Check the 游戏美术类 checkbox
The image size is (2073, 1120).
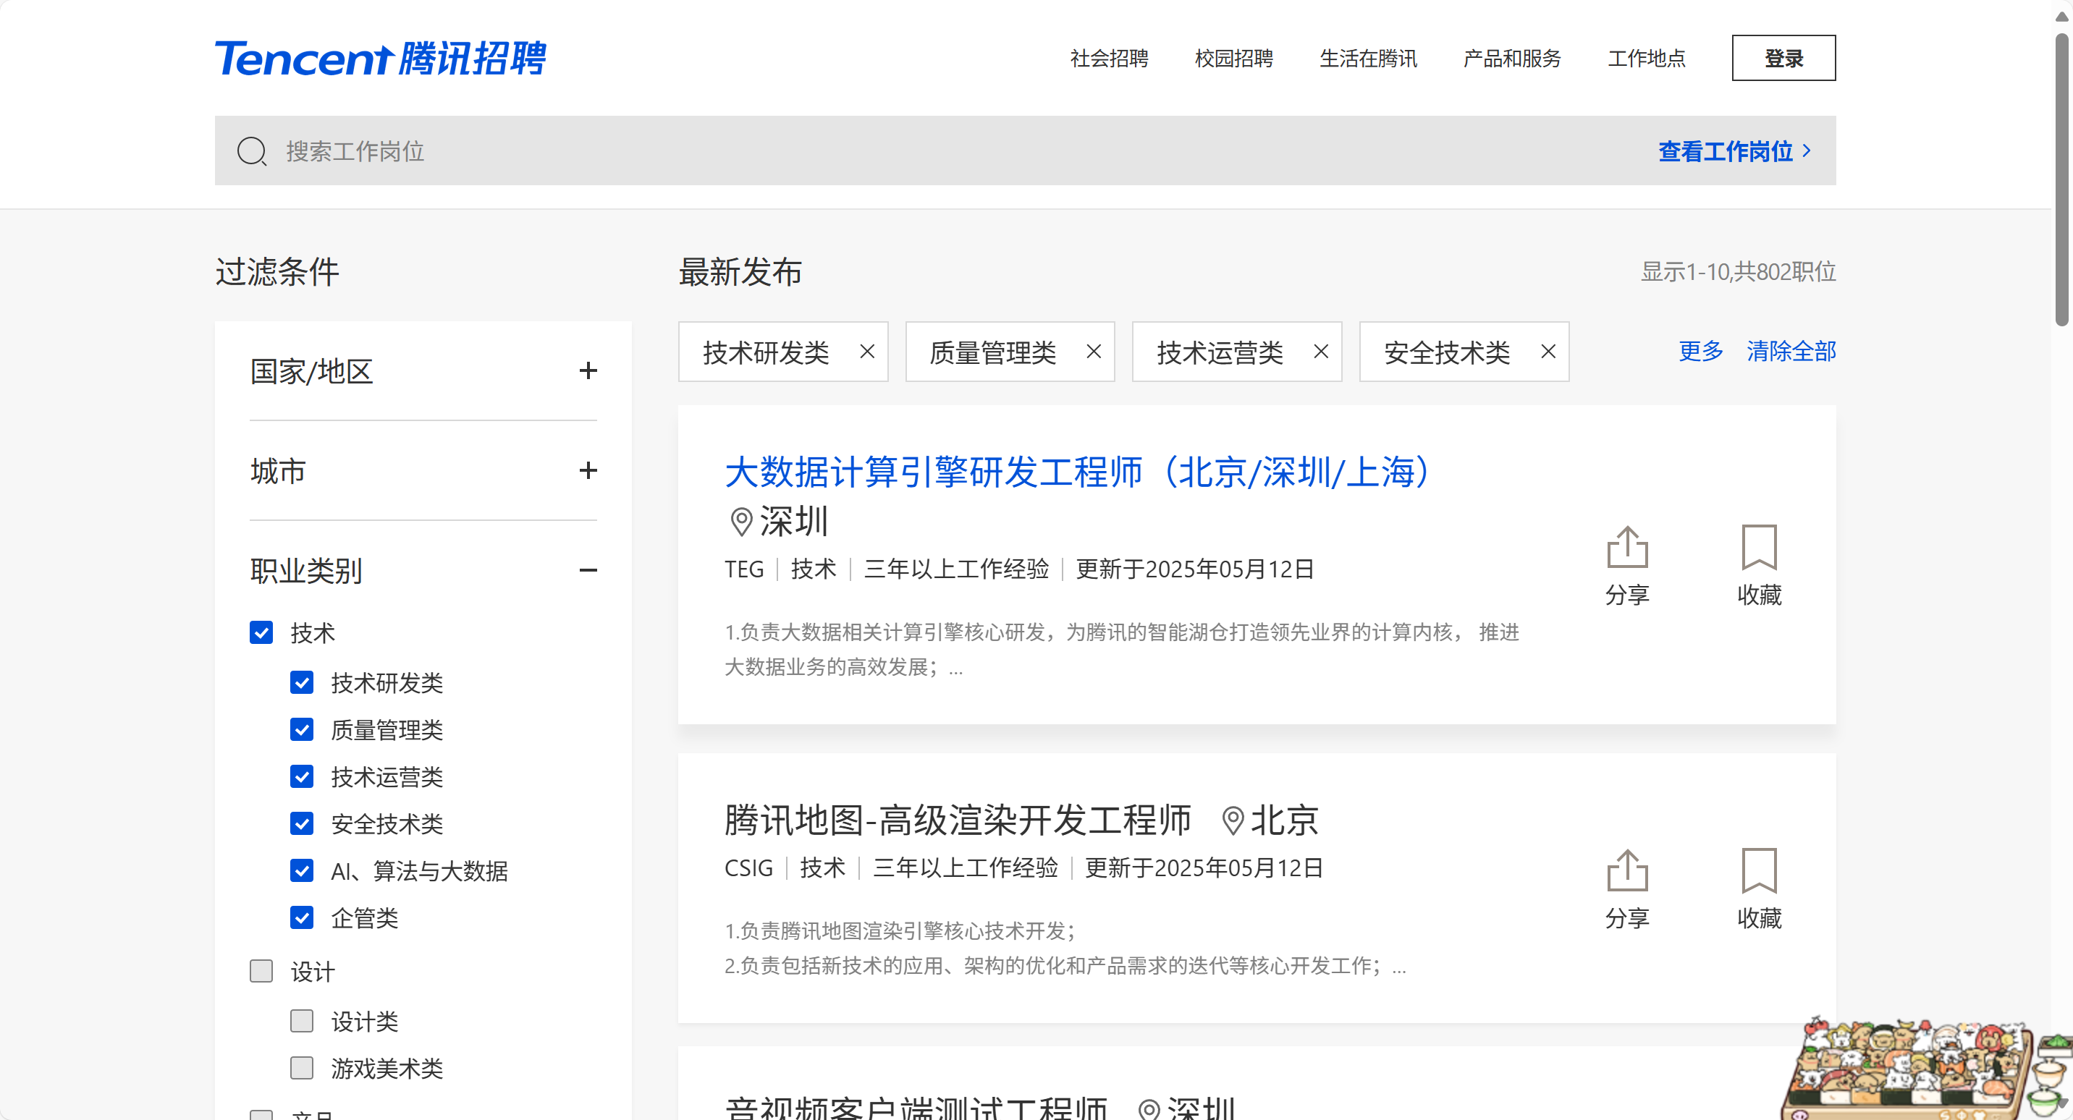302,1068
